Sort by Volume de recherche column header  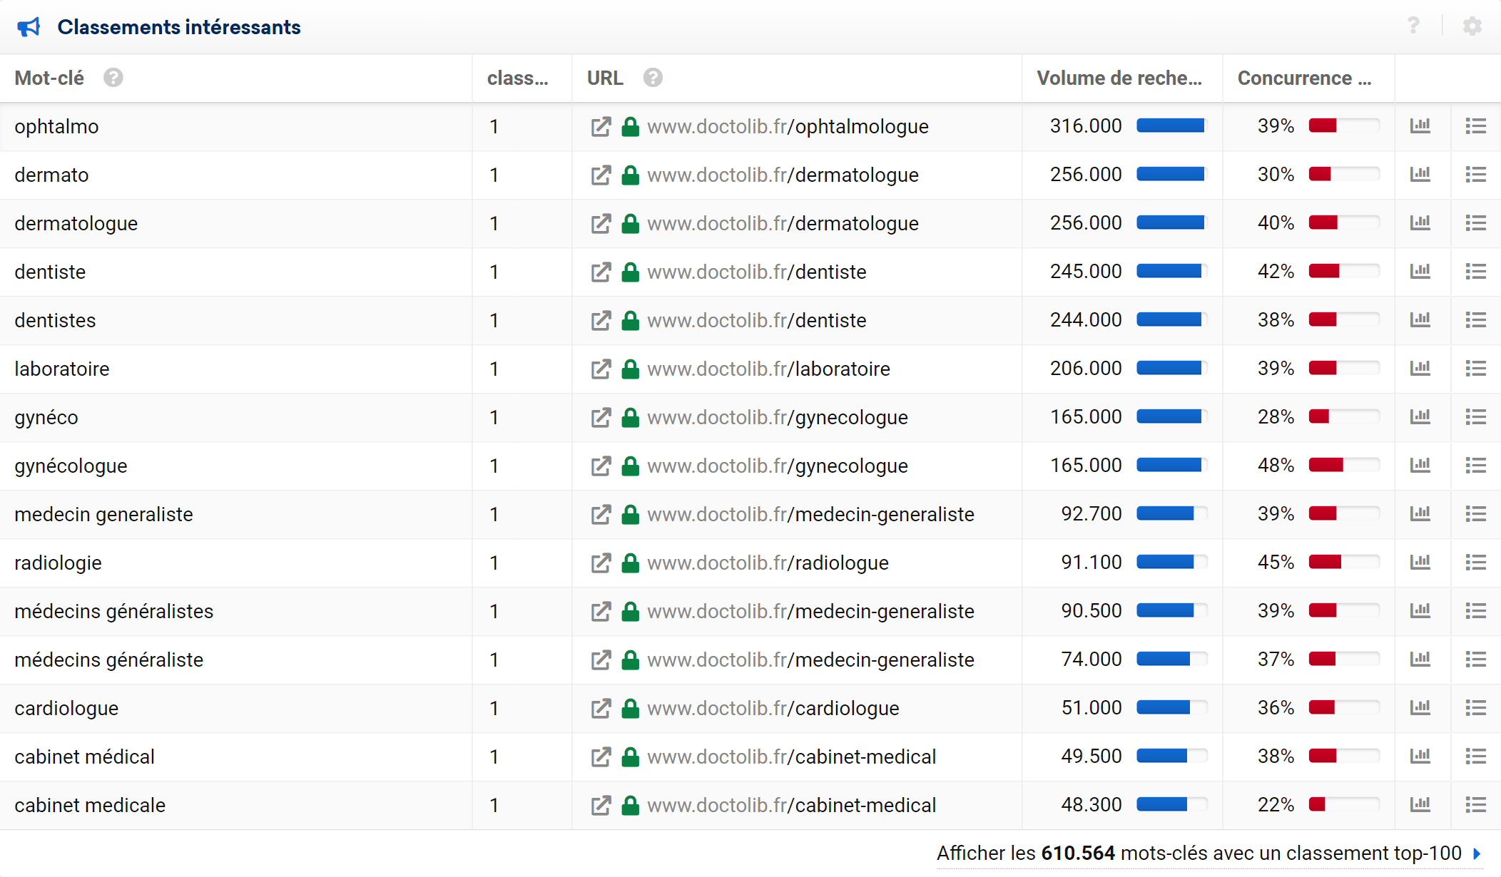coord(1119,78)
